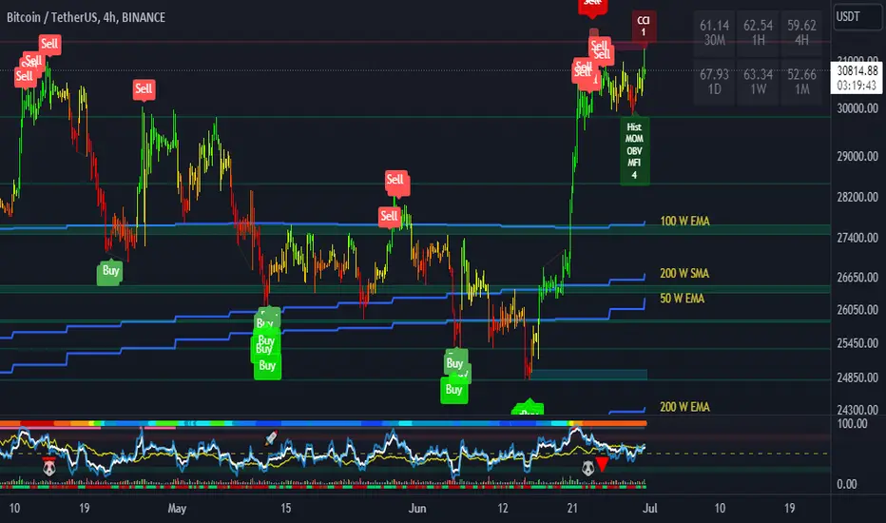Select the 67.93 1D table cell

pyautogui.click(x=714, y=82)
